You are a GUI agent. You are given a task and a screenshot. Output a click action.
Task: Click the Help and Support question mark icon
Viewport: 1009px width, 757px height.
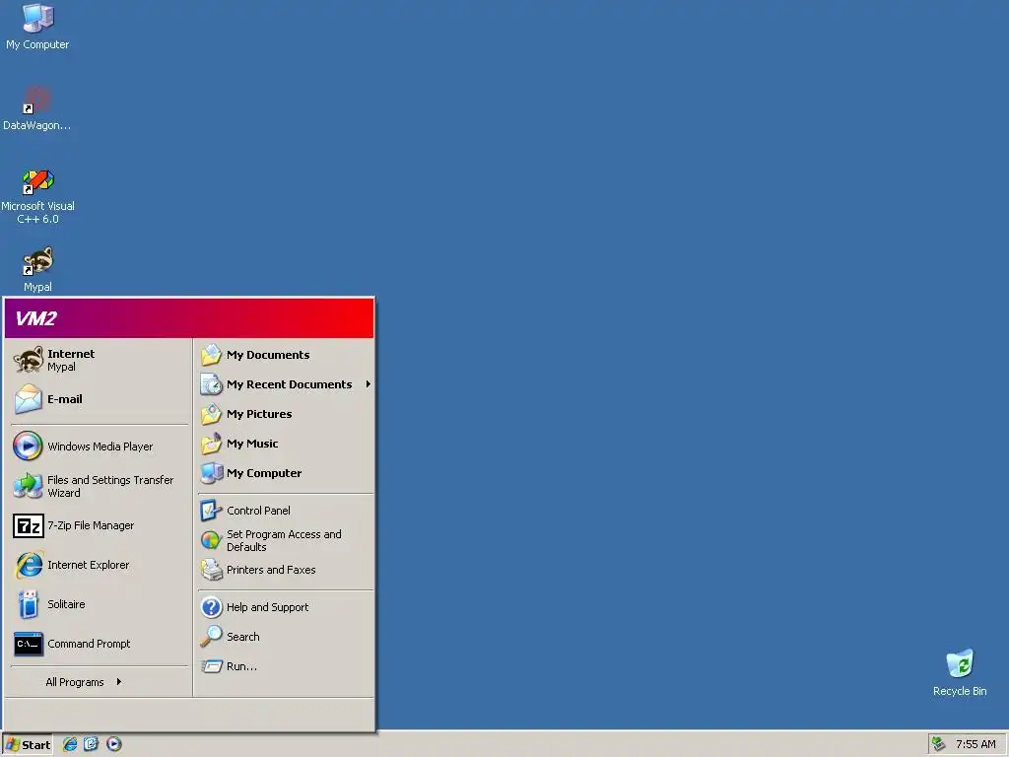pyautogui.click(x=211, y=607)
